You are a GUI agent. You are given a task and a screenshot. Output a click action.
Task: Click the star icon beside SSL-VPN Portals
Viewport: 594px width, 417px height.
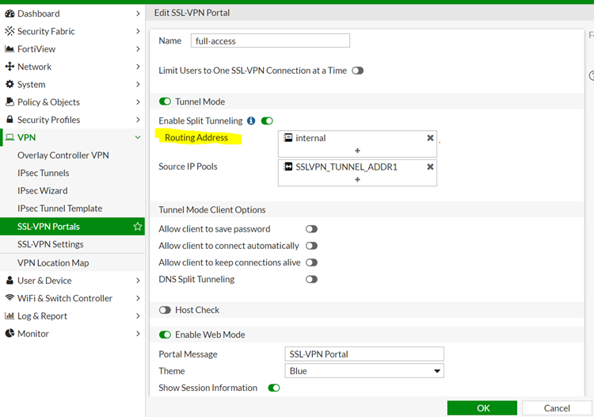[x=138, y=227]
